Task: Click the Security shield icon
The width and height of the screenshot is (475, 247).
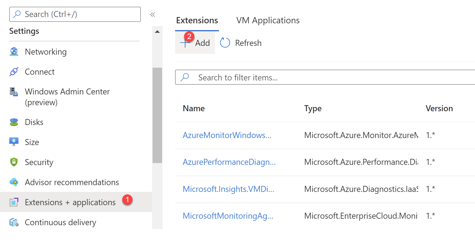Action: coord(14,162)
